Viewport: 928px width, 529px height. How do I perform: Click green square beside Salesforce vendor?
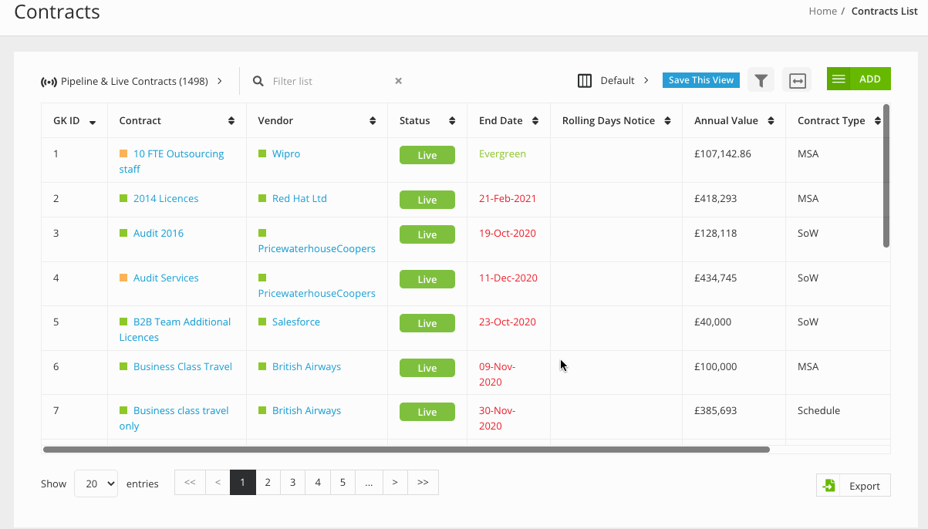(x=262, y=322)
